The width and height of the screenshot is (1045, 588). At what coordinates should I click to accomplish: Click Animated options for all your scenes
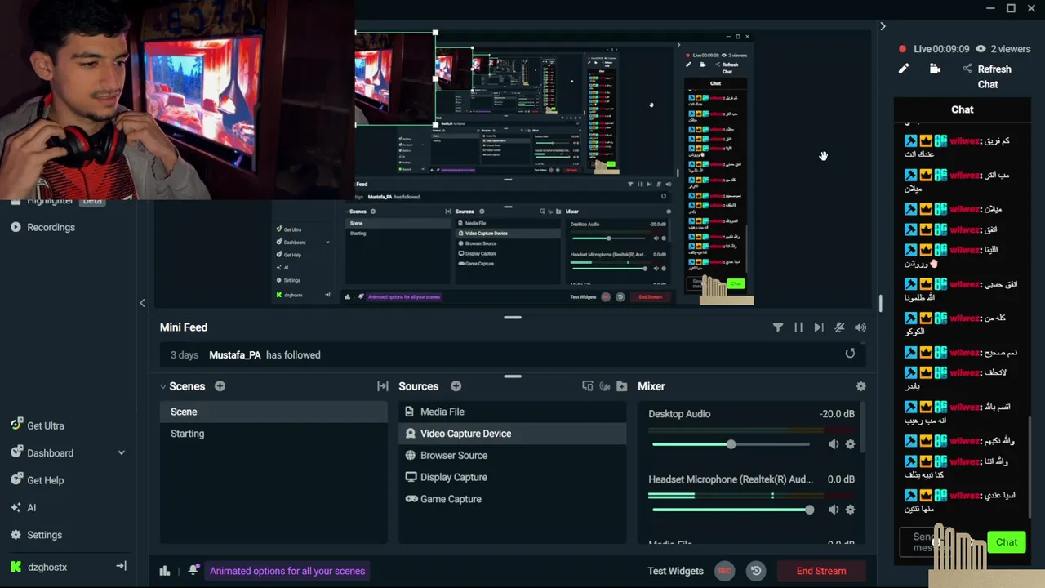(x=287, y=571)
